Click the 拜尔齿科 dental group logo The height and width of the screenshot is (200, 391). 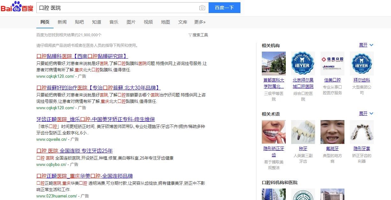(x=362, y=63)
